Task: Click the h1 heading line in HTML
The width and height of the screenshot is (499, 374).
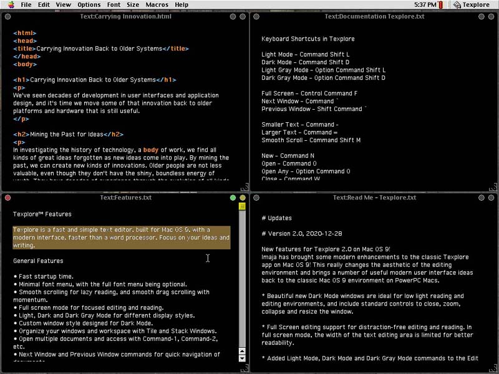Action: coord(95,80)
